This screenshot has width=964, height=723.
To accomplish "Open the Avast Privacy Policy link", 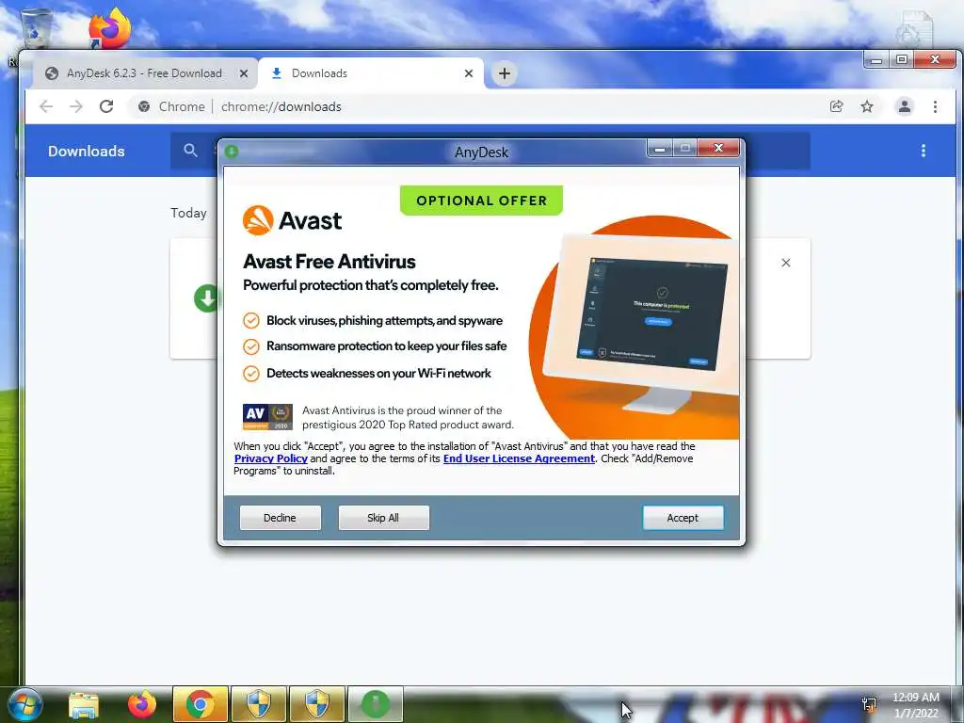I will tap(270, 458).
